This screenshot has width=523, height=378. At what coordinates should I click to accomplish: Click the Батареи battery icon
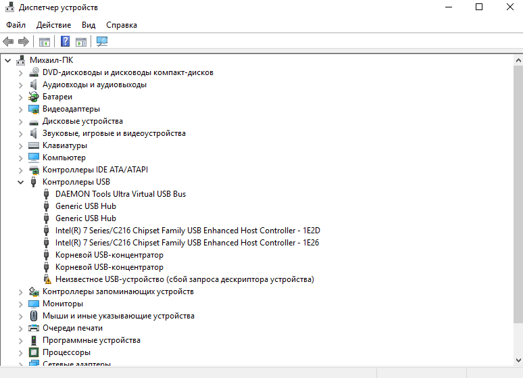coord(34,97)
